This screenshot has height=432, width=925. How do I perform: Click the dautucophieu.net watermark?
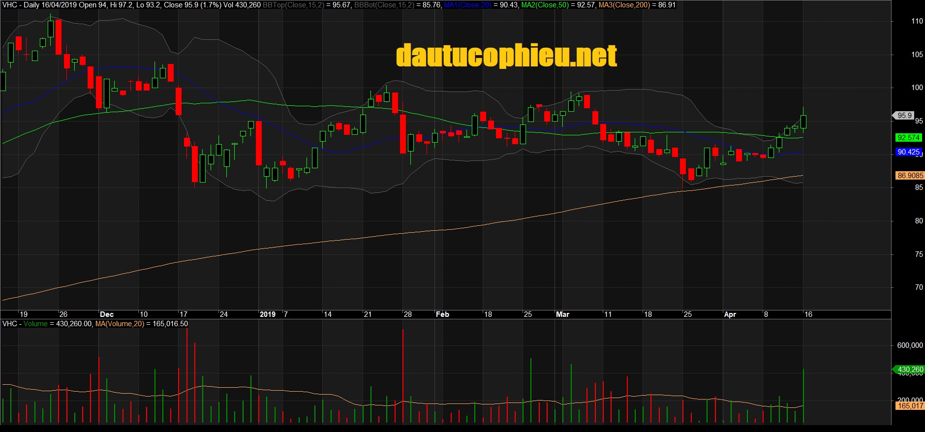tap(506, 56)
